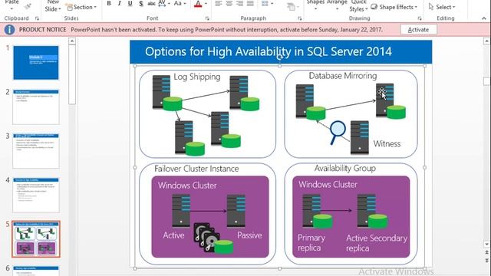Click the Witness server graphic
The width and height of the screenshot is (491, 276).
pyautogui.click(x=360, y=137)
